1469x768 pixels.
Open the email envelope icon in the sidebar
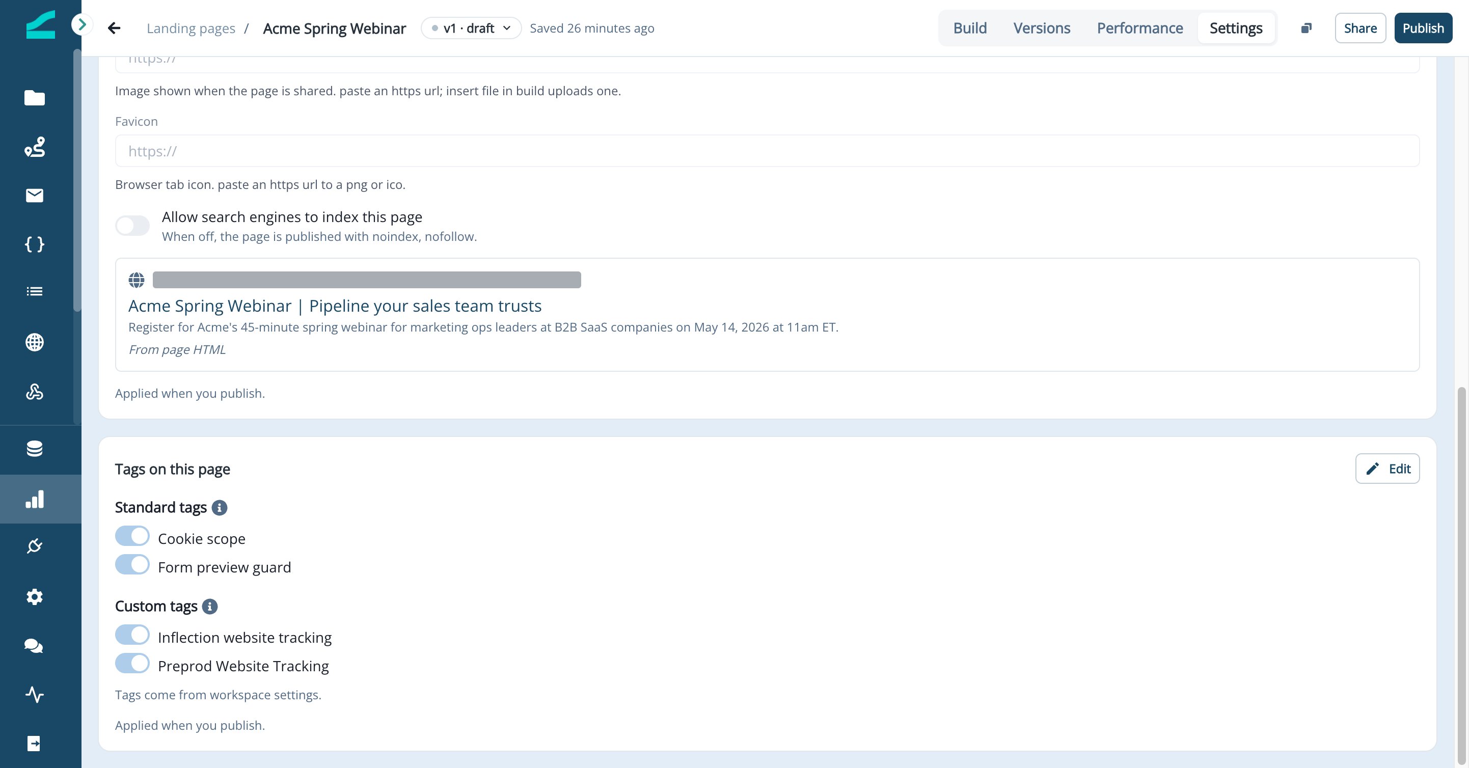pyautogui.click(x=34, y=196)
